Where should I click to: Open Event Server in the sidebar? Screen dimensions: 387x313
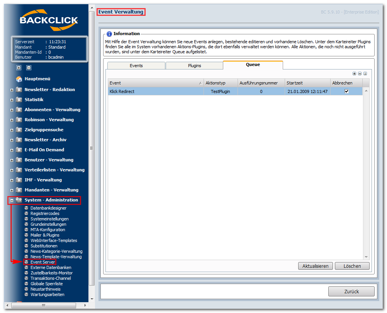tap(43, 262)
